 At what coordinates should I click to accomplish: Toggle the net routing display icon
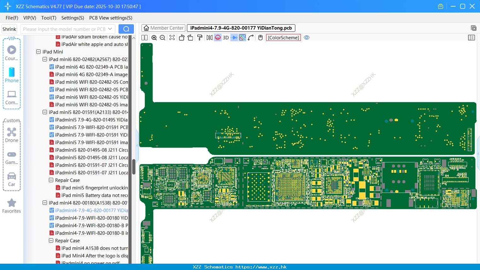coord(242,38)
